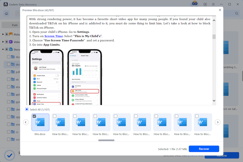Close the Preview 89o.docx dialog
The image size is (243, 162).
tap(220, 10)
